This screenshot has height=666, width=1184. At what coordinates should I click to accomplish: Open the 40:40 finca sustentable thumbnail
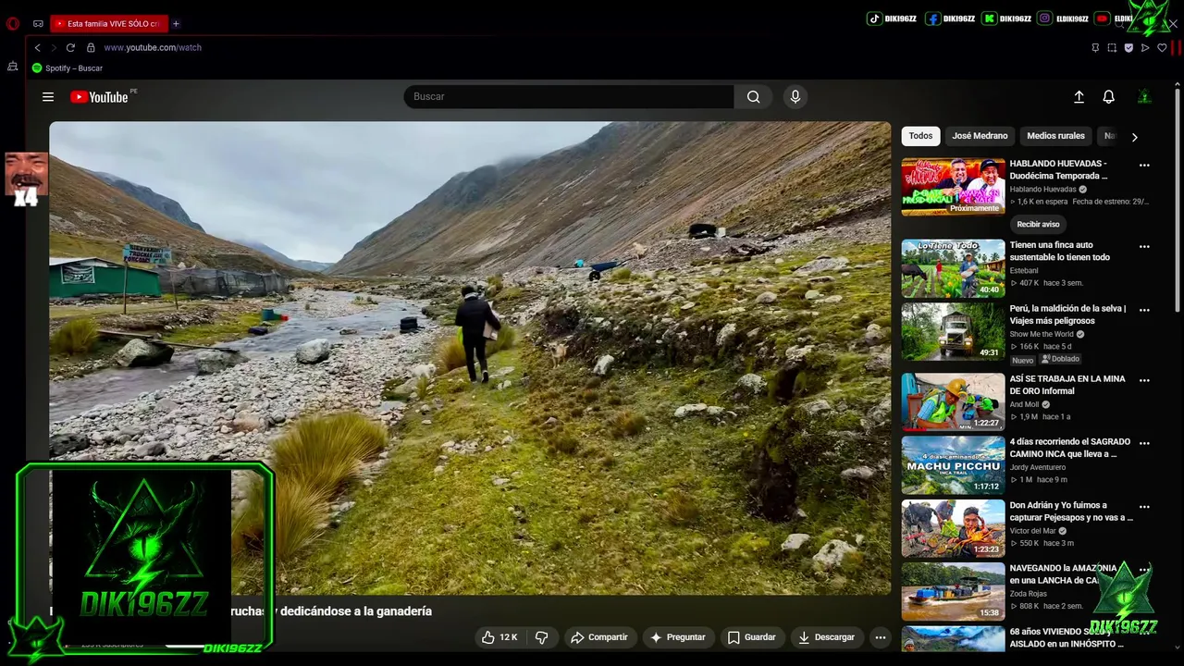click(x=953, y=268)
